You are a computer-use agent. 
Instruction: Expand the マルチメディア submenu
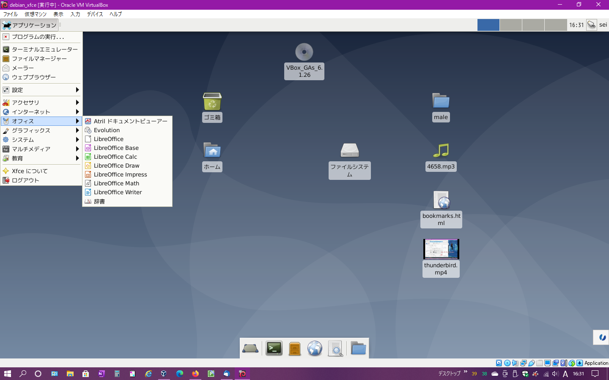coord(41,149)
